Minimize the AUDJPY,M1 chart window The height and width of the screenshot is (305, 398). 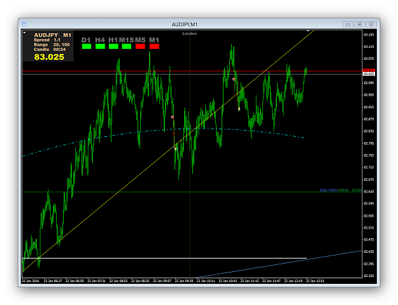[x=348, y=24]
